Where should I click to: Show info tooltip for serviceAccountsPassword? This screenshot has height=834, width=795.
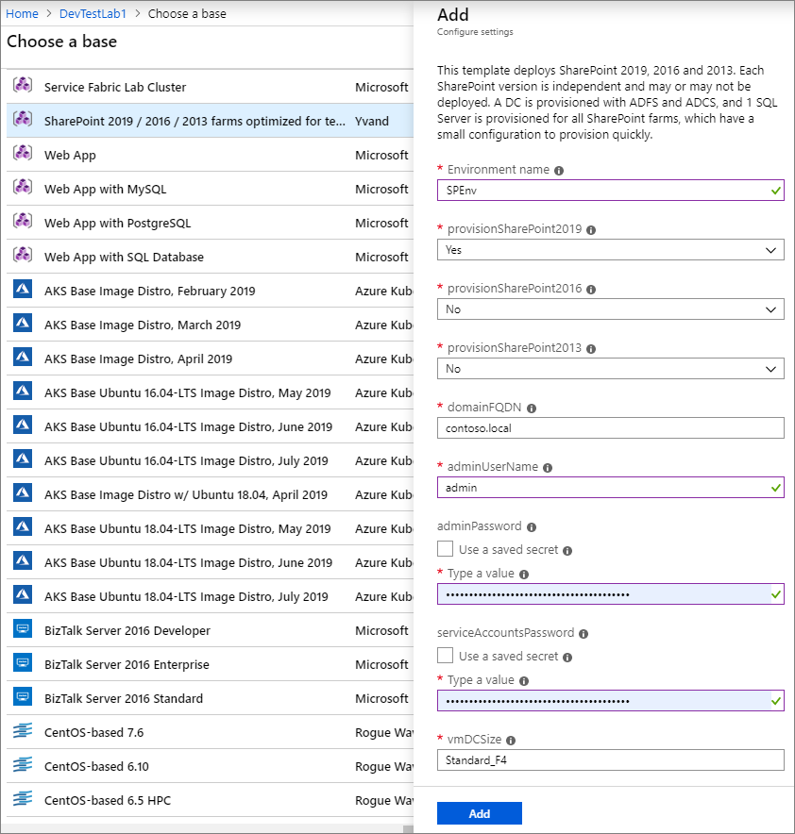tap(584, 635)
